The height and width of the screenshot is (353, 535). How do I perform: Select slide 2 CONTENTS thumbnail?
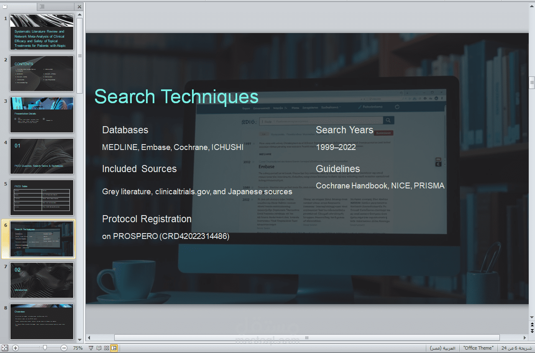point(42,74)
